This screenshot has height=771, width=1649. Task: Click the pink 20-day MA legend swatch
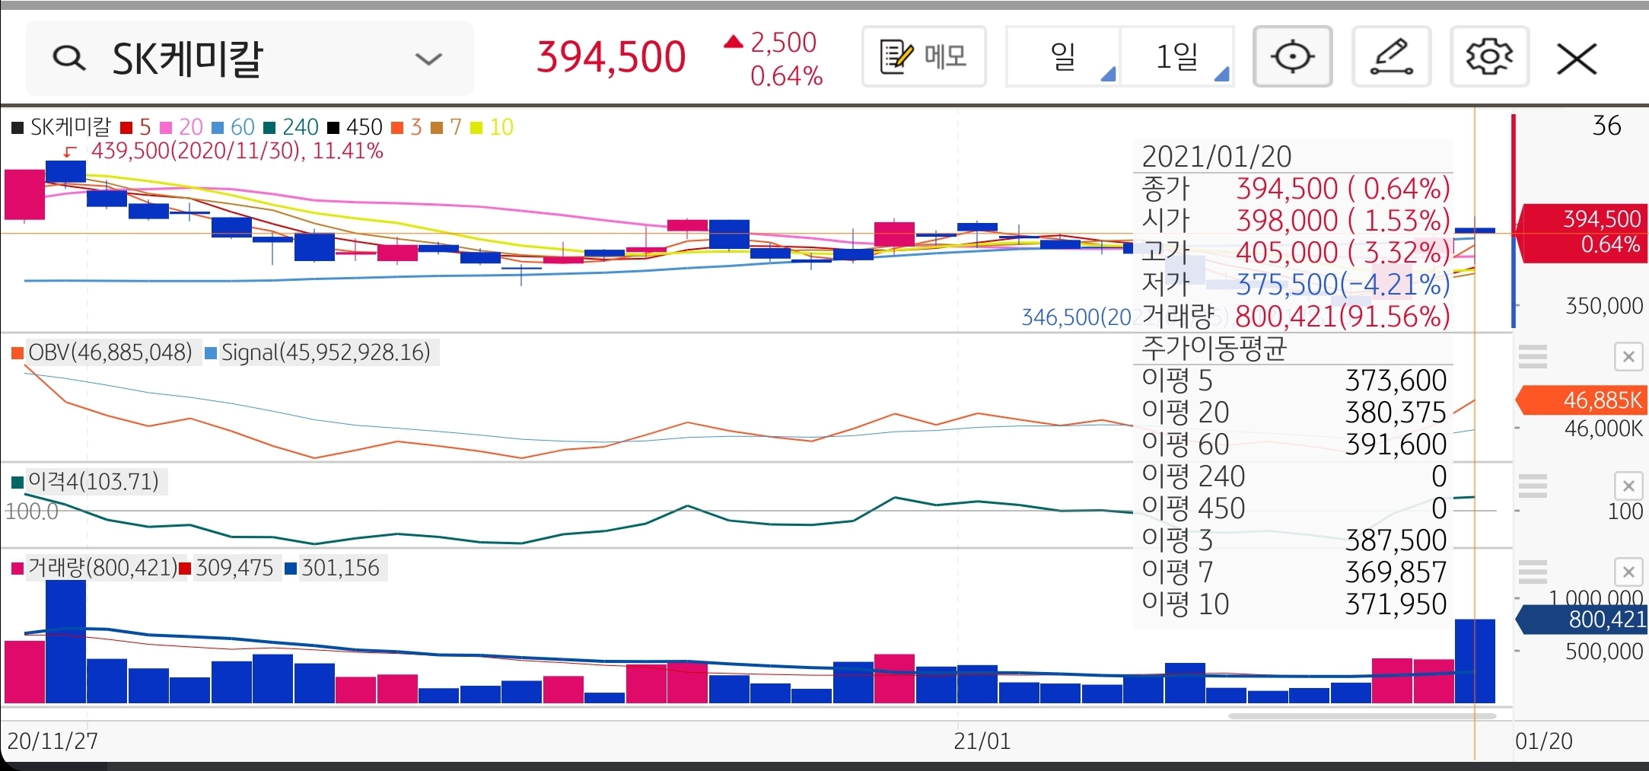click(166, 127)
